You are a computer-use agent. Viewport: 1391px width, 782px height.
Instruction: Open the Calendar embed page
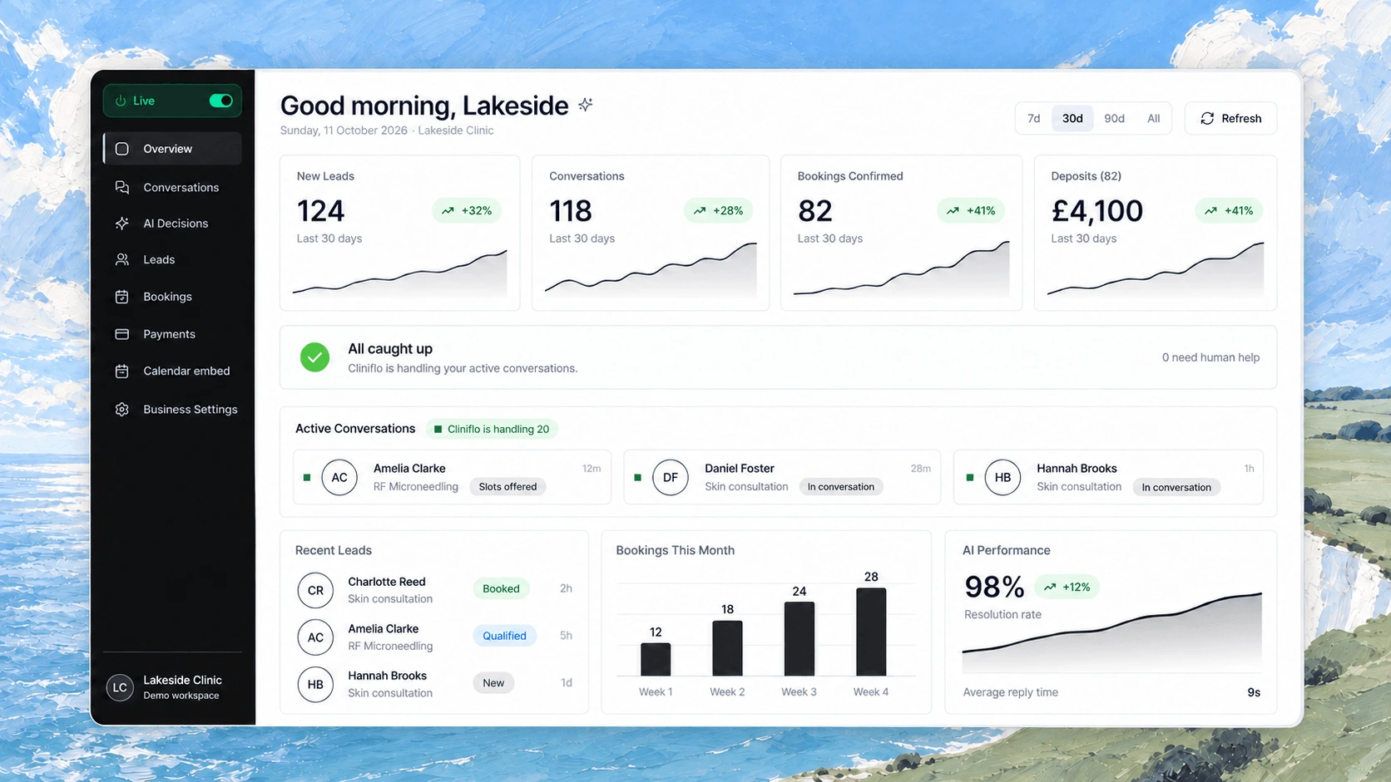pos(172,371)
